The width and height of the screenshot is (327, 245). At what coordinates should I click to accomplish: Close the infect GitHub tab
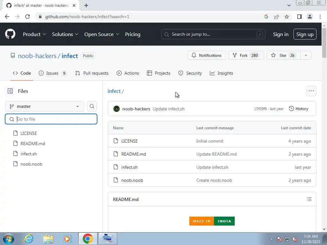pyautogui.click(x=74, y=5)
